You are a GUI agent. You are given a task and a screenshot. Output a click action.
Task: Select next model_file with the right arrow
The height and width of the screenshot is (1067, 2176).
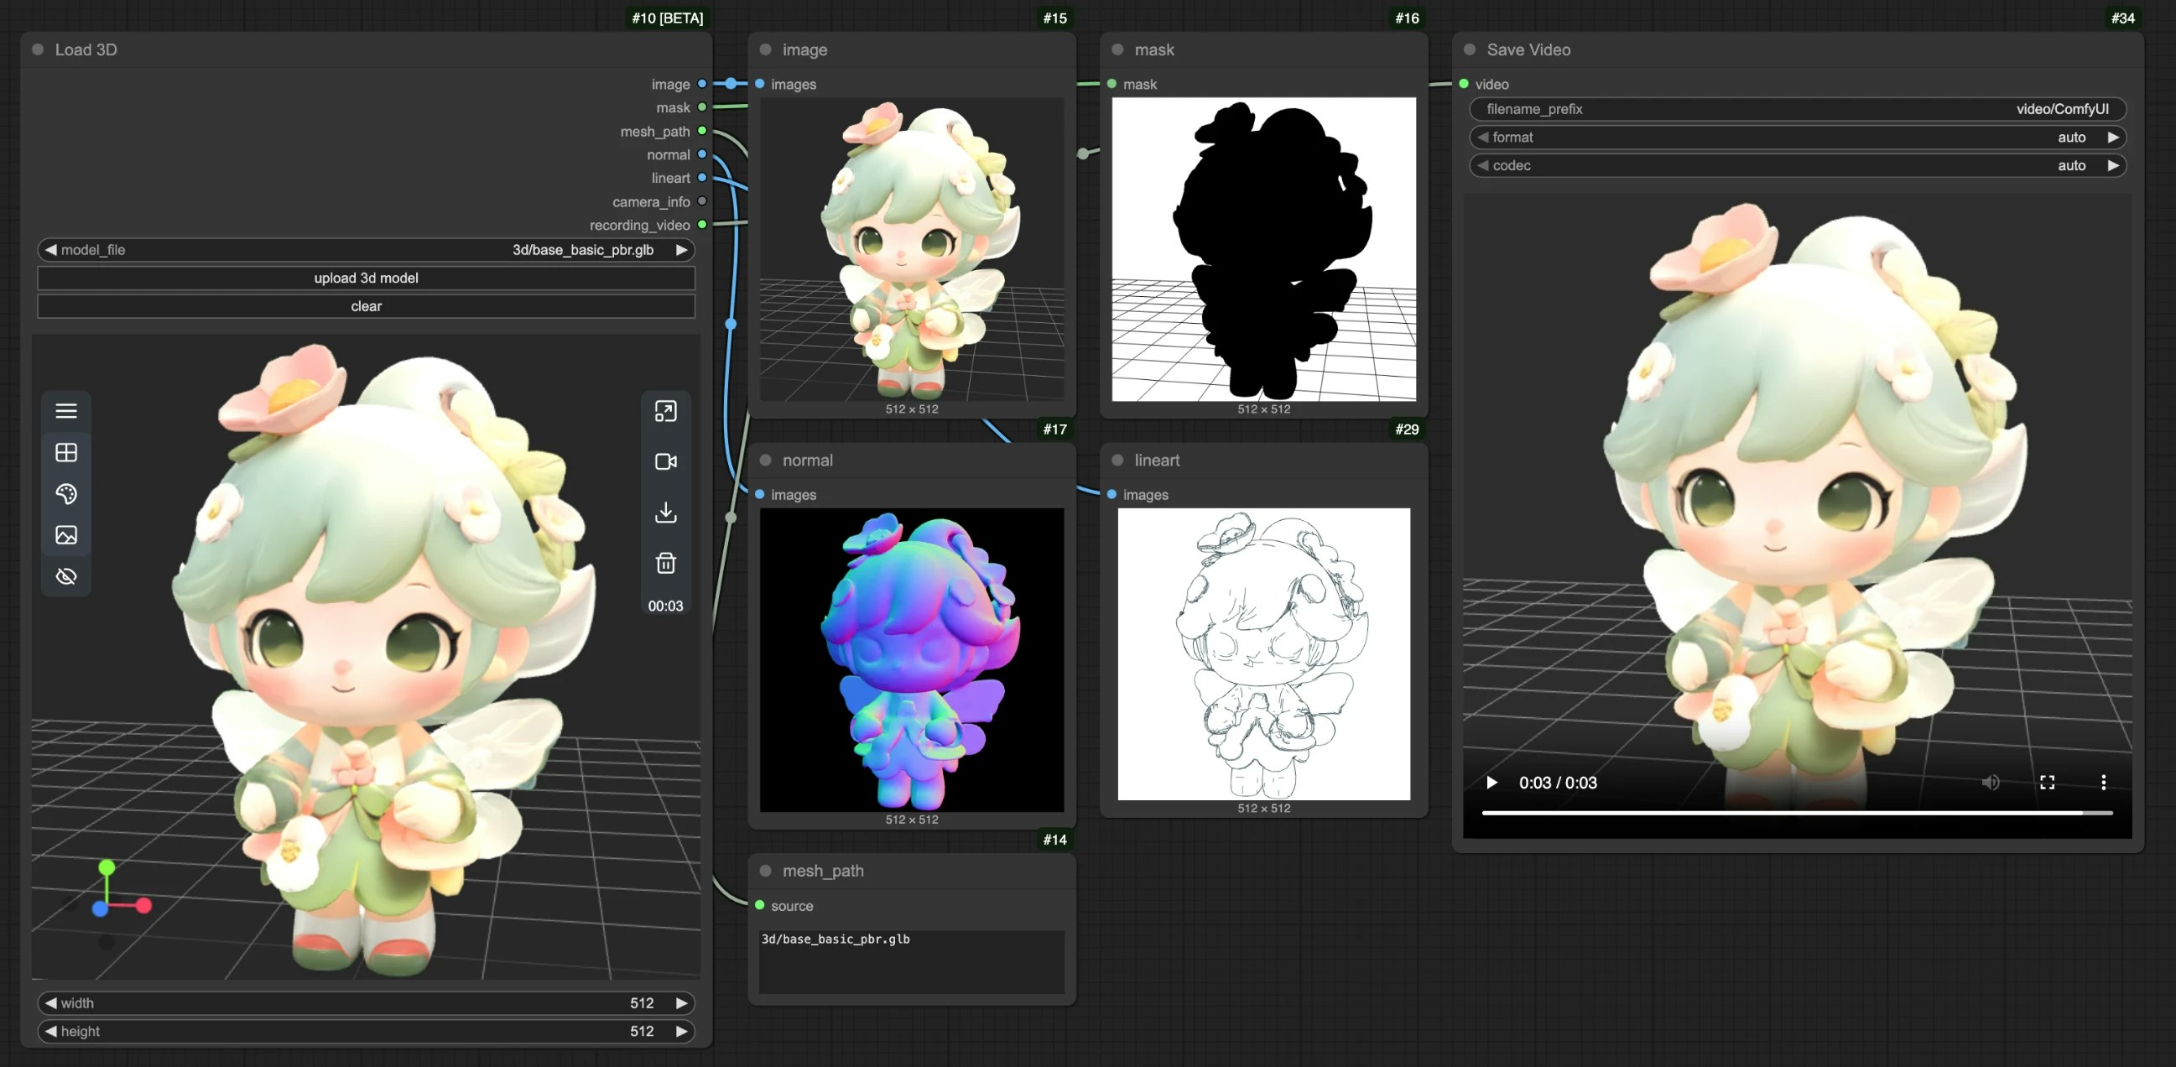tap(681, 250)
